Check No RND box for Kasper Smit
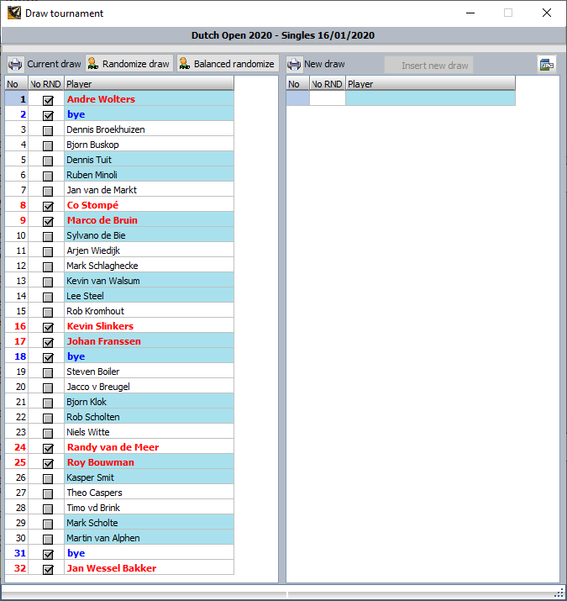The width and height of the screenshot is (567, 601). pos(48,478)
